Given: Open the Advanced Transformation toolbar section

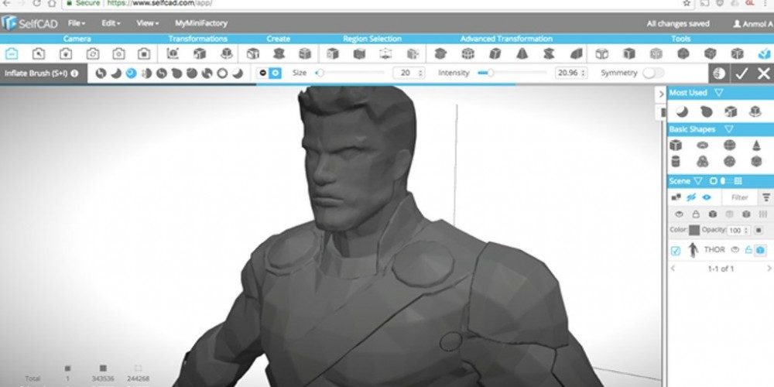Looking at the screenshot, I should 506,39.
